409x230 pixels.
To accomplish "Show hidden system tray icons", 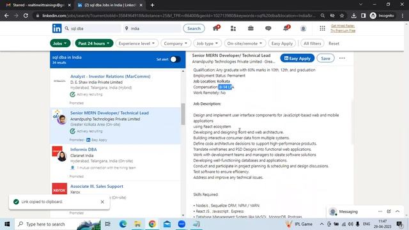I will tap(321, 224).
